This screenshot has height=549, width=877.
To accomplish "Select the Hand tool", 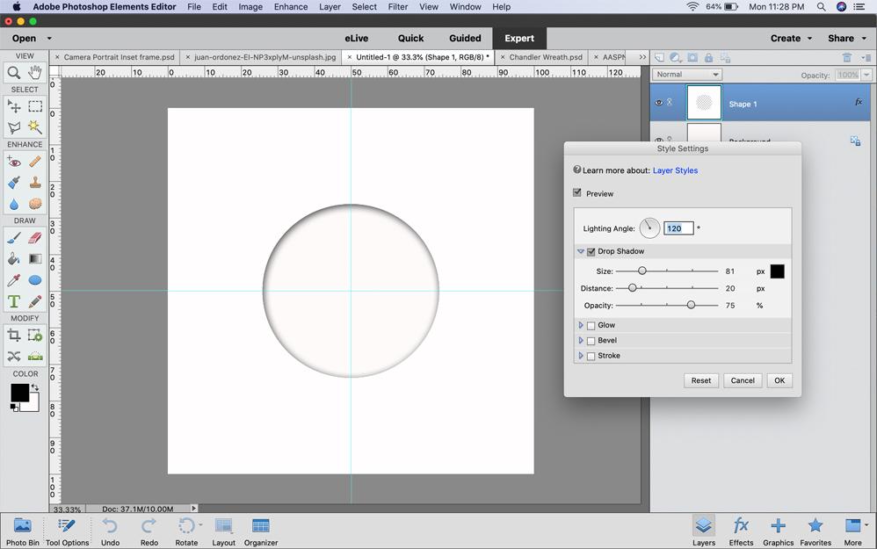I will point(35,72).
